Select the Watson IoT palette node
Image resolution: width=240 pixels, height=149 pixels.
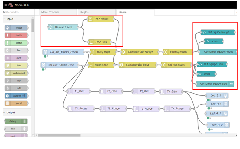coord(16,96)
